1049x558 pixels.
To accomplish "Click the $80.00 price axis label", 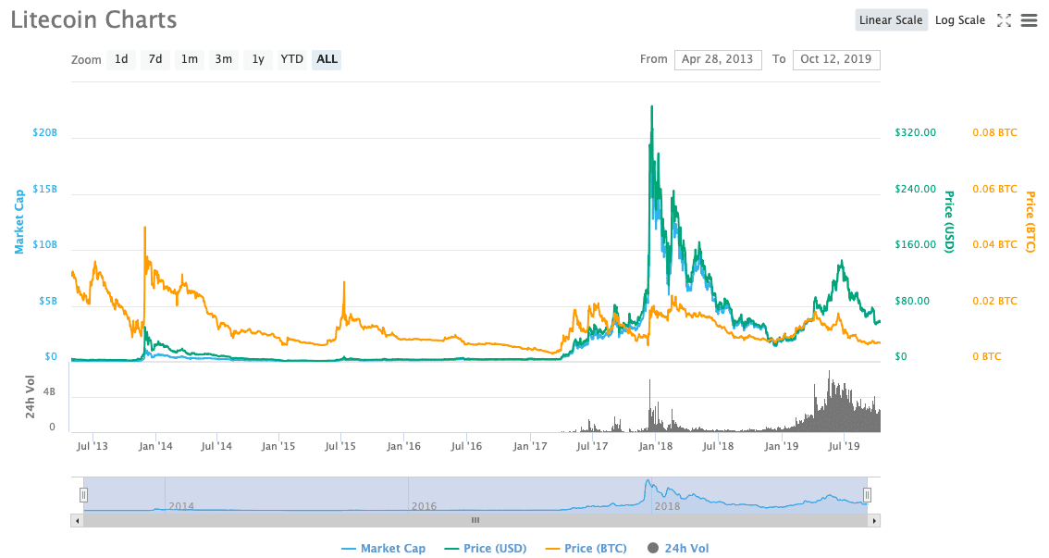I will 912,301.
